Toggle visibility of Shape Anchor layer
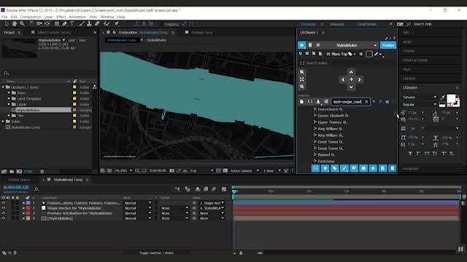467x262 pixels. pyautogui.click(x=4, y=208)
